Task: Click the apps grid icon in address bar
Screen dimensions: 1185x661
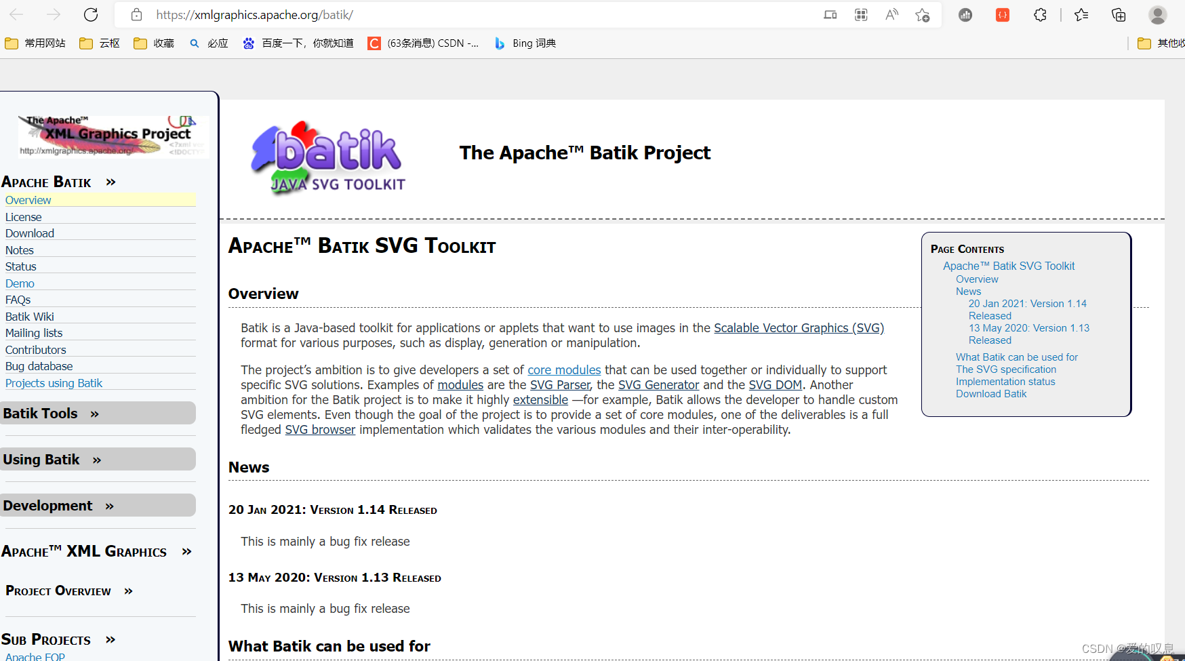Action: 861,14
